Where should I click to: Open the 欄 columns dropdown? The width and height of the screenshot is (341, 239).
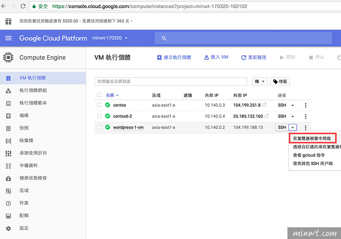(x=260, y=81)
